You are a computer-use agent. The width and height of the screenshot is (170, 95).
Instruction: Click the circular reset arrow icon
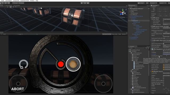point(23,64)
